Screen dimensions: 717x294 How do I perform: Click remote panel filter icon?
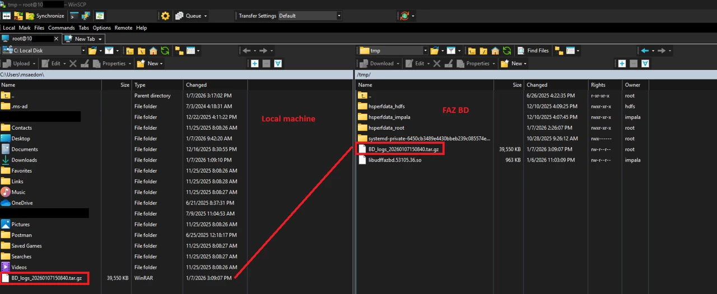451,50
